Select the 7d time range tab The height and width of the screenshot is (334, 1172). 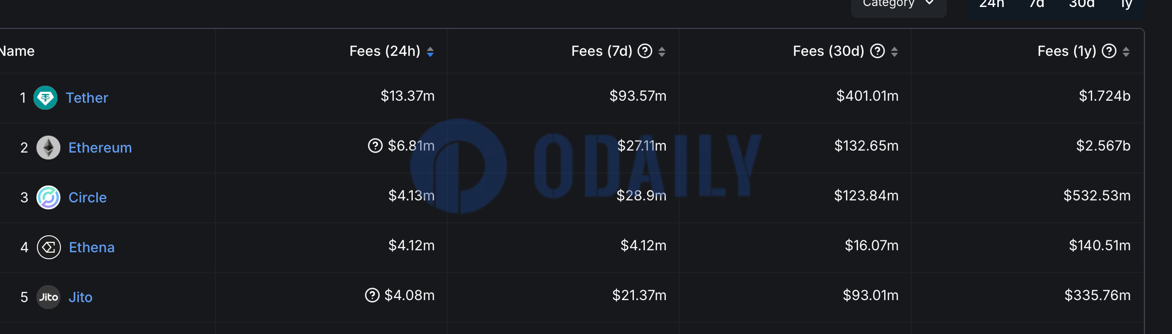(x=1037, y=4)
